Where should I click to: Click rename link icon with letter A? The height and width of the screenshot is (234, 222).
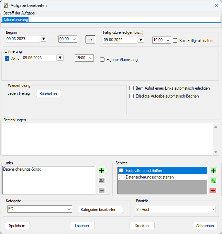[x=102, y=180]
